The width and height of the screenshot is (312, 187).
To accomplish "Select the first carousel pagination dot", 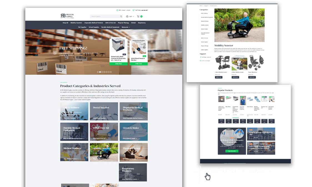I will [x=98, y=72].
